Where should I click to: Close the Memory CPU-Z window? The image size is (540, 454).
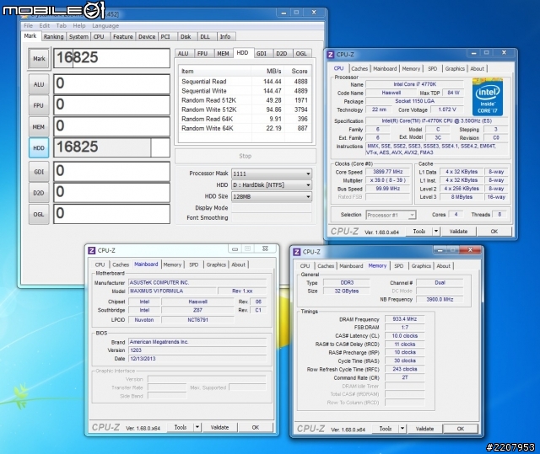pyautogui.click(x=470, y=250)
